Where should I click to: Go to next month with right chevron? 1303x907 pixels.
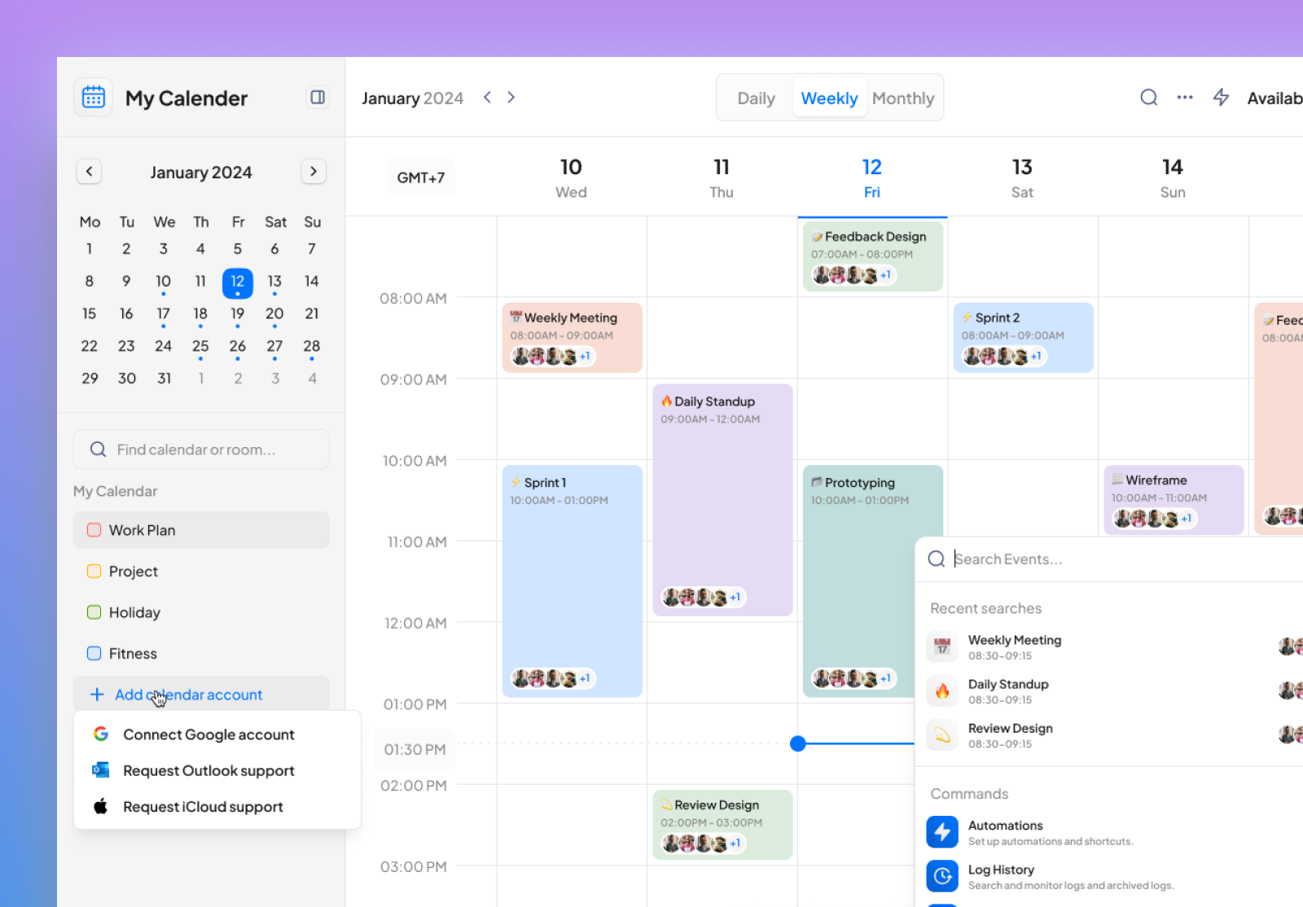314,171
